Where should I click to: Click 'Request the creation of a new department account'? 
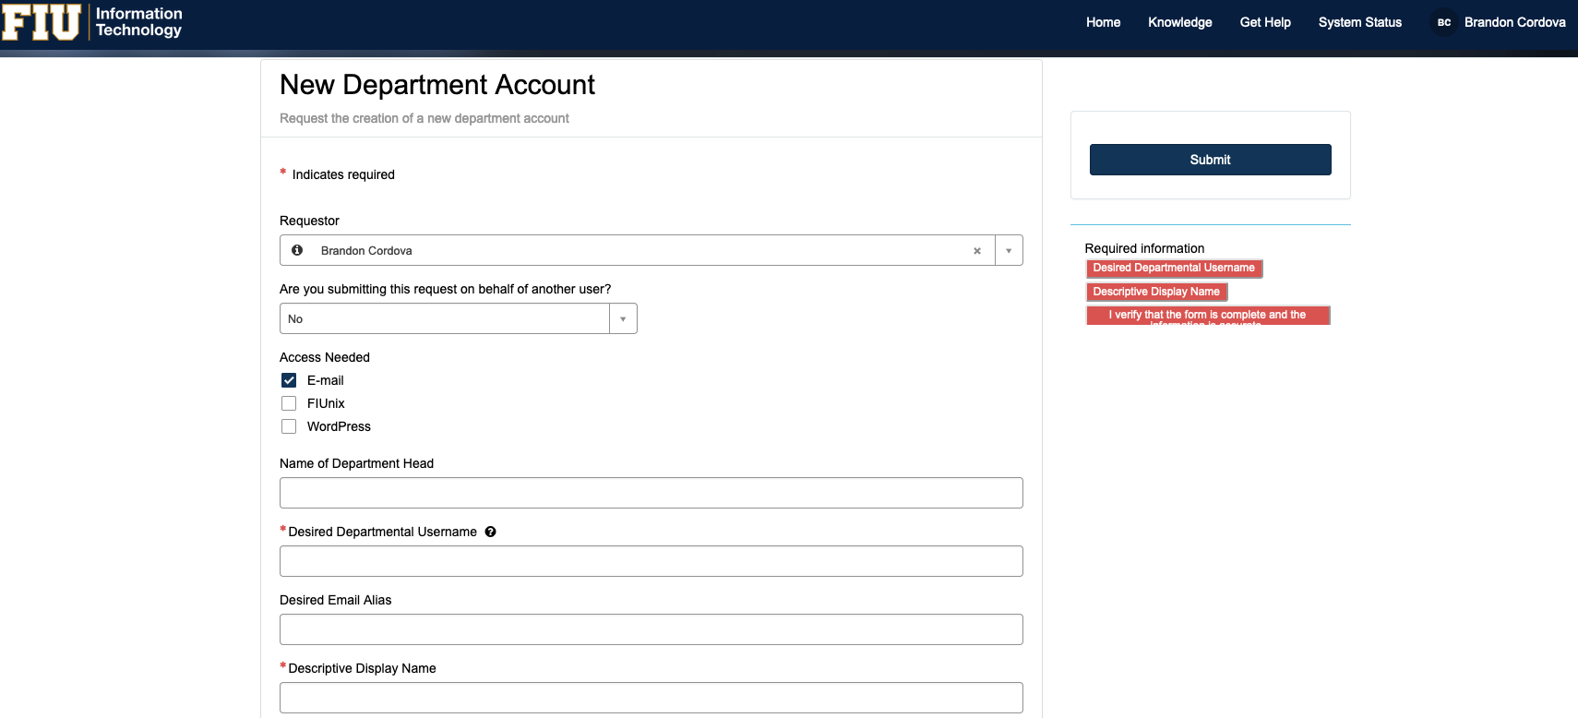click(x=424, y=118)
